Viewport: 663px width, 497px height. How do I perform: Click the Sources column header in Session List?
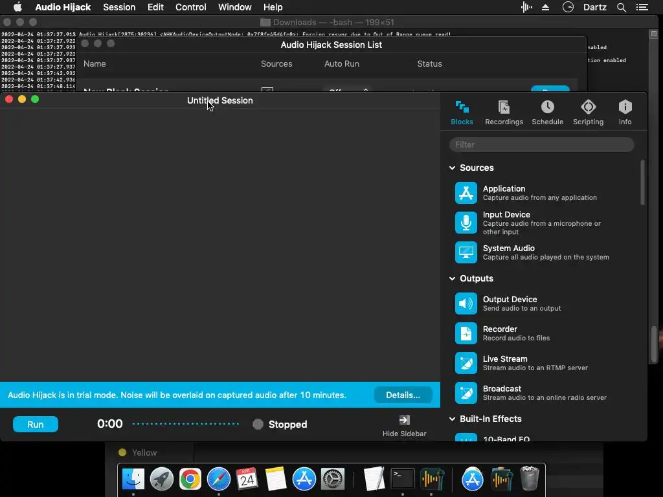click(x=276, y=64)
